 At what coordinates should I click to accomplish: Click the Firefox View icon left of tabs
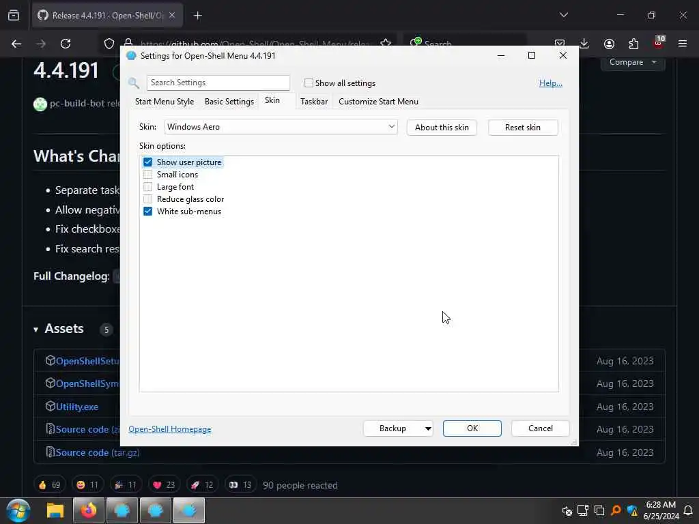pyautogui.click(x=14, y=16)
